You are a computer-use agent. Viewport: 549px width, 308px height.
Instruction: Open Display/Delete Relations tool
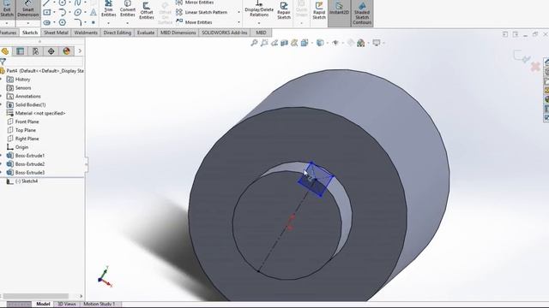(259, 9)
